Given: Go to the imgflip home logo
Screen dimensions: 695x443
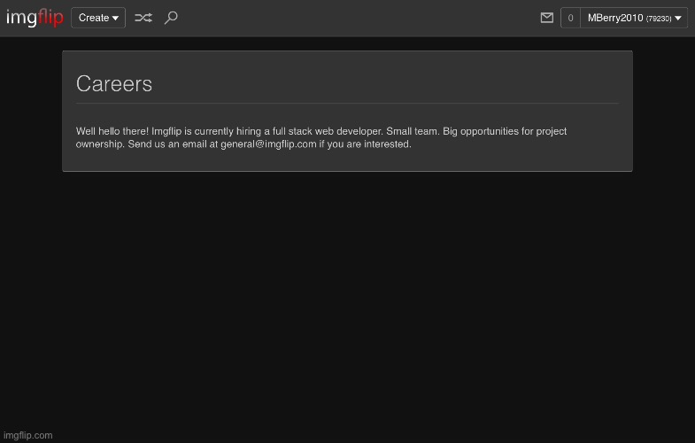Looking at the screenshot, I should (x=35, y=18).
